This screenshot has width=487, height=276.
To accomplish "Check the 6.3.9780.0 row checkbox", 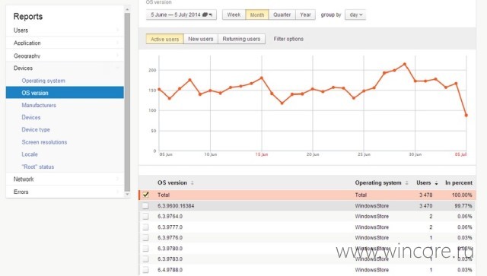I will click(x=145, y=249).
